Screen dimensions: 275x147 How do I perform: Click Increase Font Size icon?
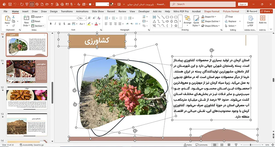pyautogui.click(x=89, y=18)
